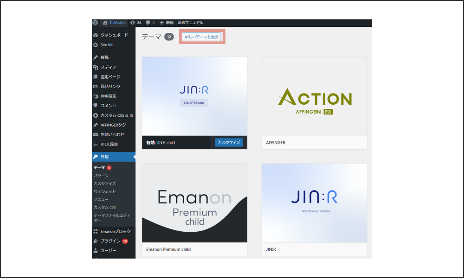Click the 外観 paintbrush icon
The width and height of the screenshot is (464, 278).
[96, 157]
